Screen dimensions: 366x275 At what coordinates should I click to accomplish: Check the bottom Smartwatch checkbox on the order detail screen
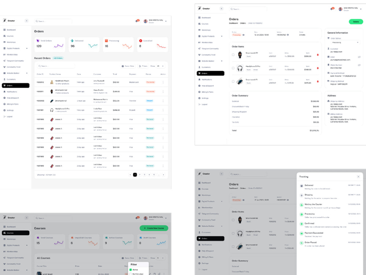click(233, 81)
